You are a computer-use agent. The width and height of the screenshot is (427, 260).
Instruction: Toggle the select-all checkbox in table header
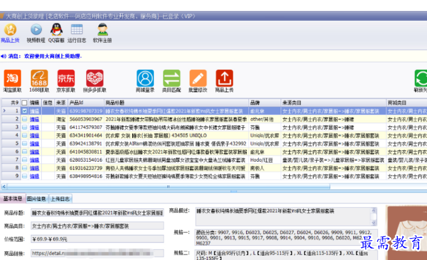(25, 103)
